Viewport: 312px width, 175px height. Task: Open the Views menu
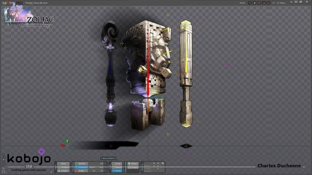[281, 3]
